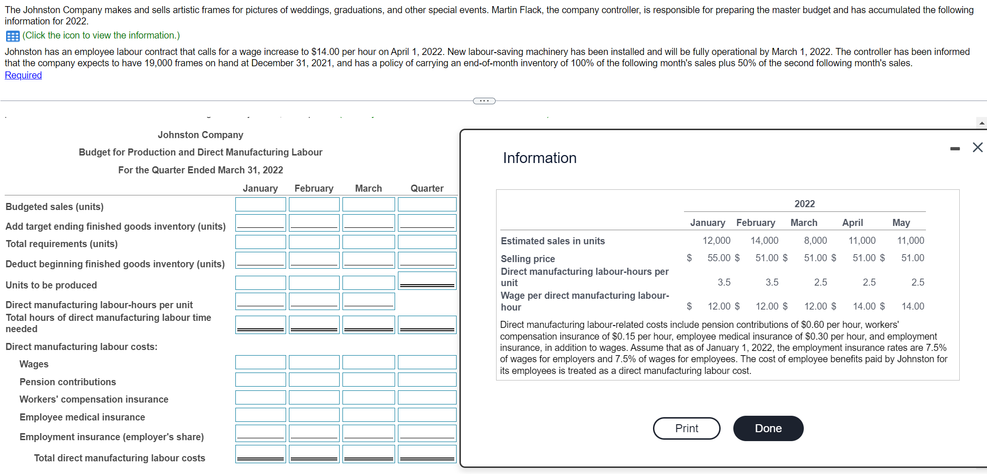Open the Required link
Viewport: 987px width, 474px height.
pos(23,75)
